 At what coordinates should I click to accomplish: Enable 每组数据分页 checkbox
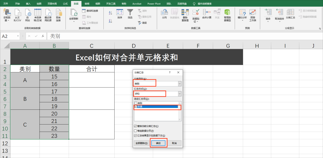click(x=135, y=131)
